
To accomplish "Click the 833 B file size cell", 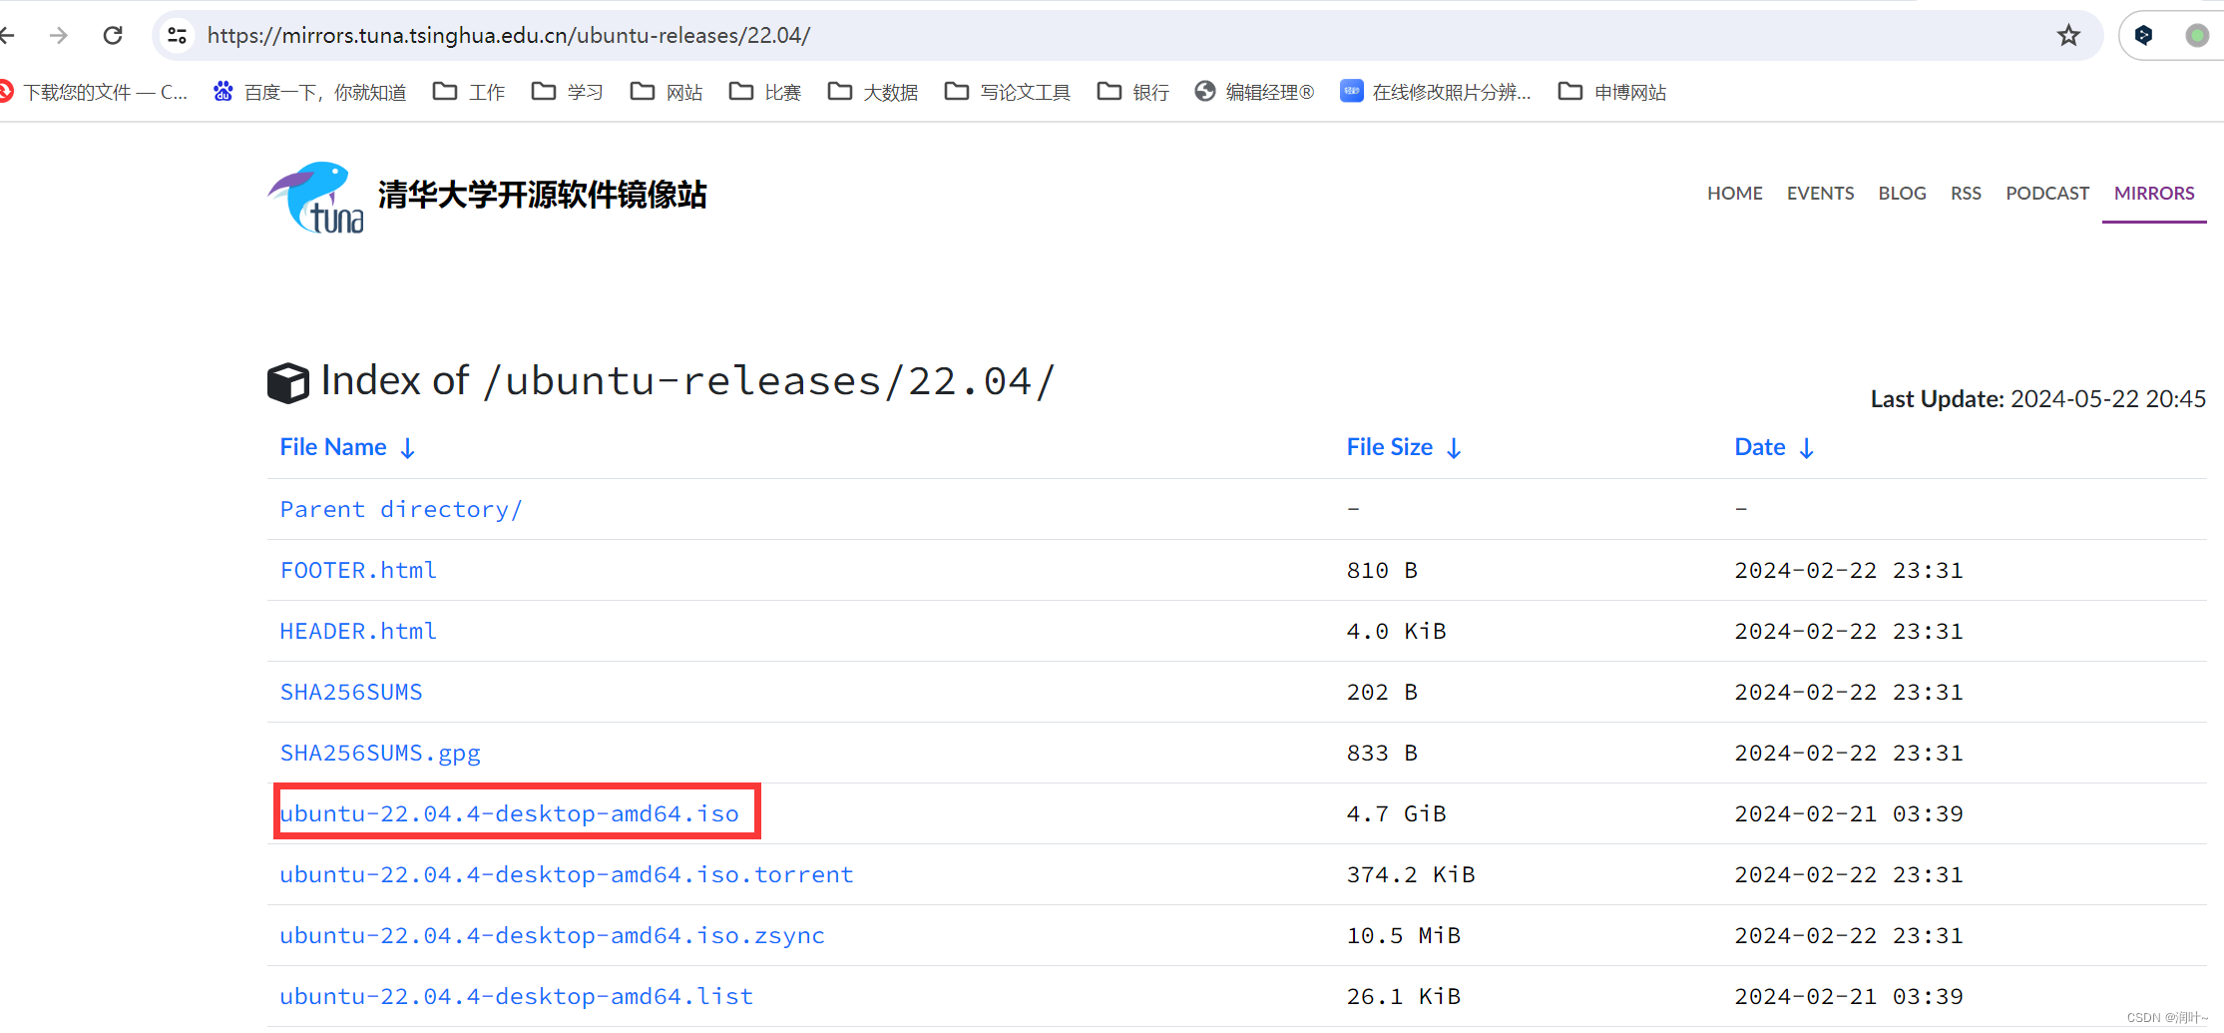I will pyautogui.click(x=1382, y=754).
